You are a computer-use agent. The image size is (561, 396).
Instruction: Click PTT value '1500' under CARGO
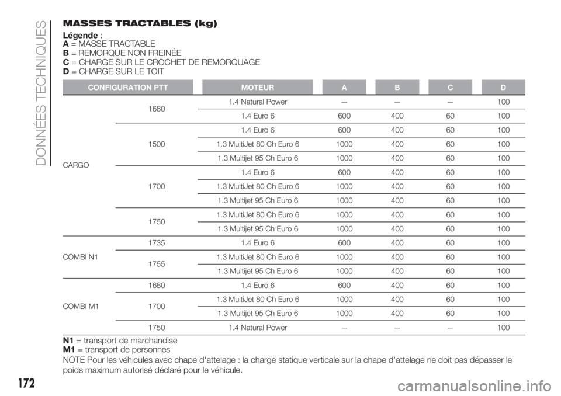point(157,144)
